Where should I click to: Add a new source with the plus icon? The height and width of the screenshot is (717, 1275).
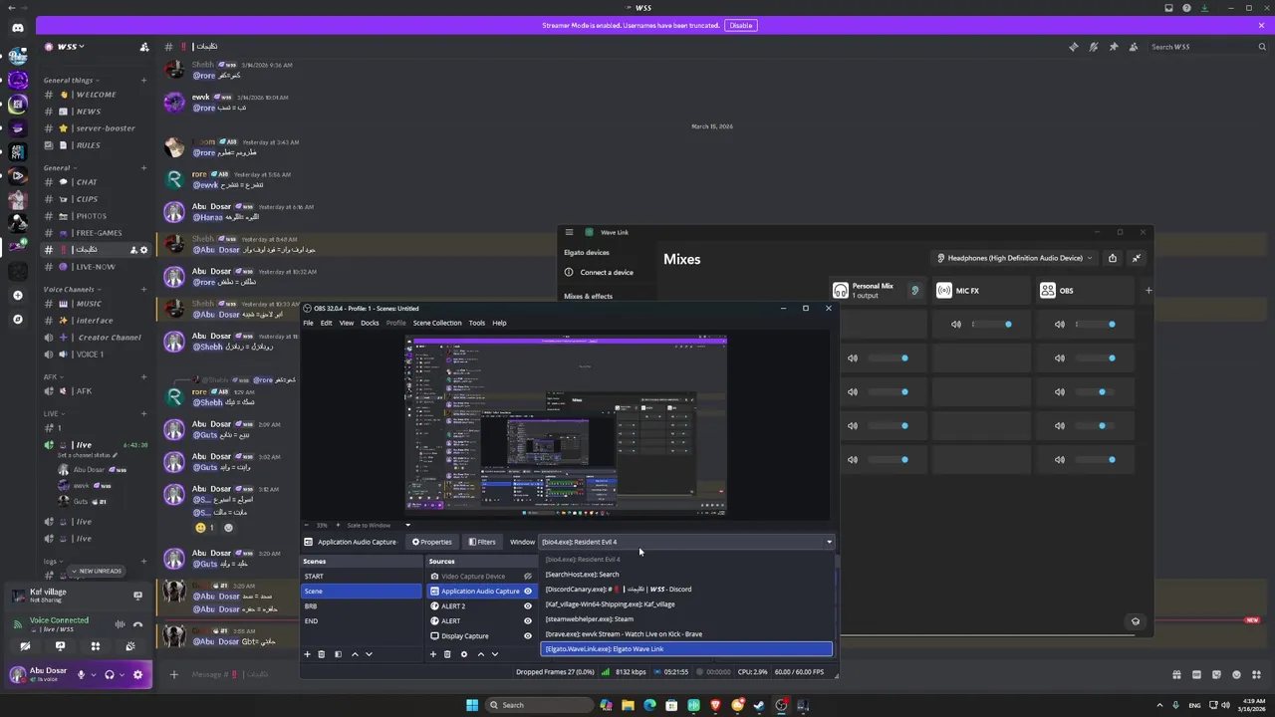[x=432, y=654]
